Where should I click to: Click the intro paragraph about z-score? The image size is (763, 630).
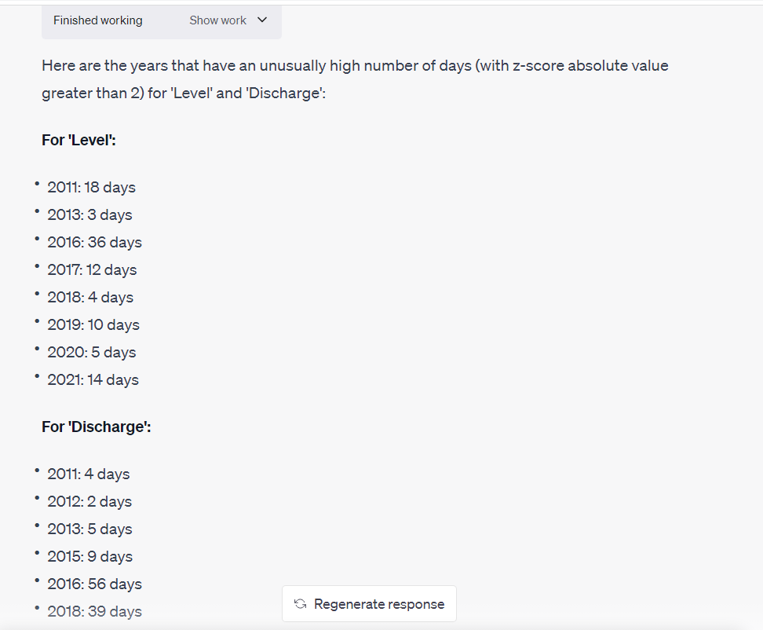coord(355,79)
